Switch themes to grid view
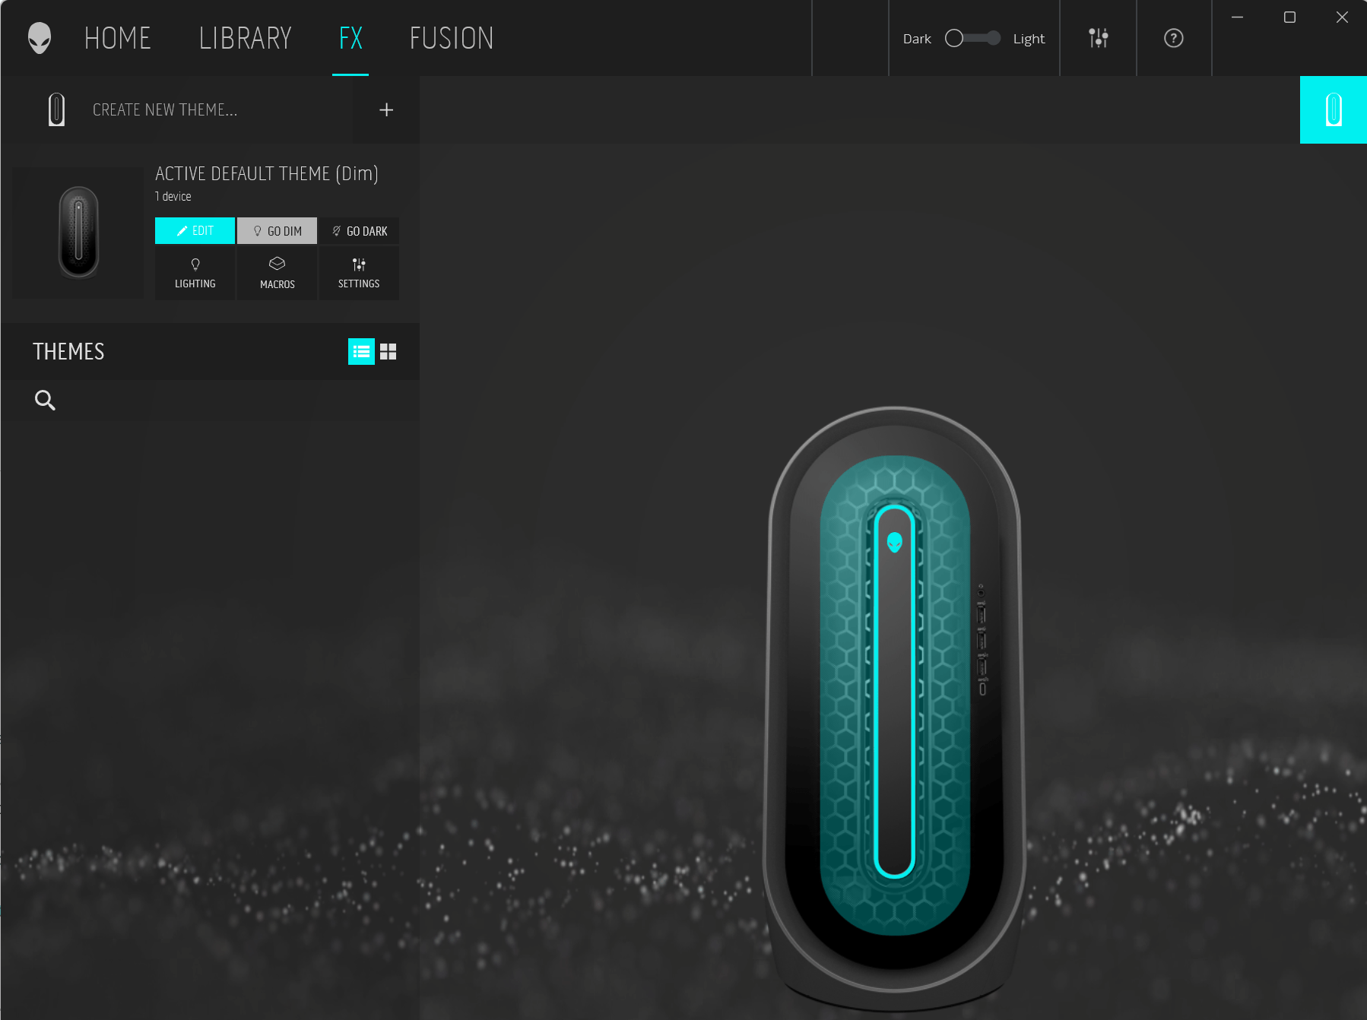The height and width of the screenshot is (1020, 1367). 389,352
